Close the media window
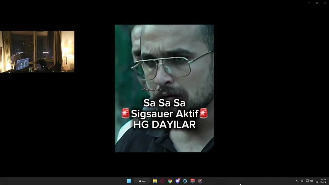The height and width of the screenshot is (185, 329). pos(325,3)
